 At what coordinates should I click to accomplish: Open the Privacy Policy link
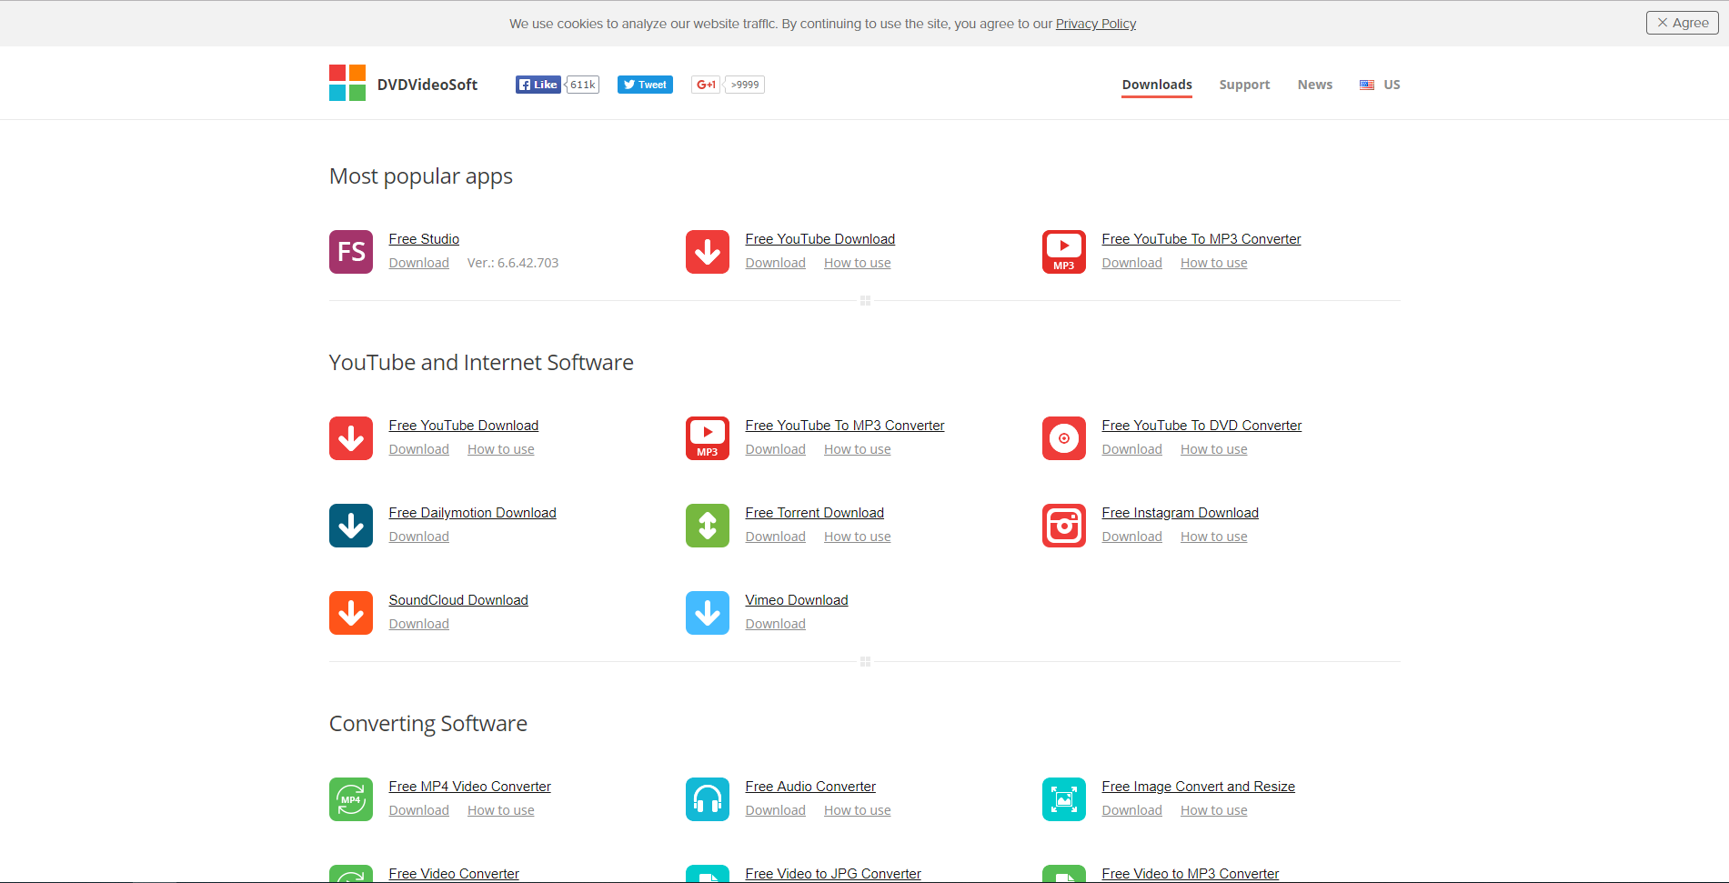pyautogui.click(x=1095, y=24)
